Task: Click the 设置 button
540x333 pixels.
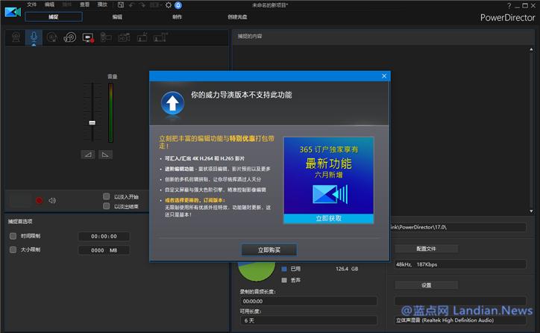Action: coord(427,285)
